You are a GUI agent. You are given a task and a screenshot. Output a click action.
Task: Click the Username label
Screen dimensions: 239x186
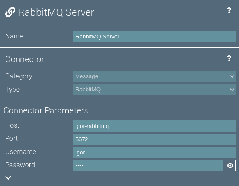(x=20, y=152)
